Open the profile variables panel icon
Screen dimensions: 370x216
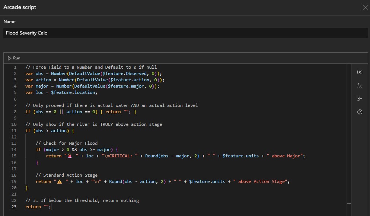(x=360, y=72)
